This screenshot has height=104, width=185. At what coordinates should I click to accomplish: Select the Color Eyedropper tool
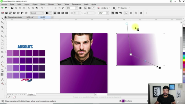[2, 80]
